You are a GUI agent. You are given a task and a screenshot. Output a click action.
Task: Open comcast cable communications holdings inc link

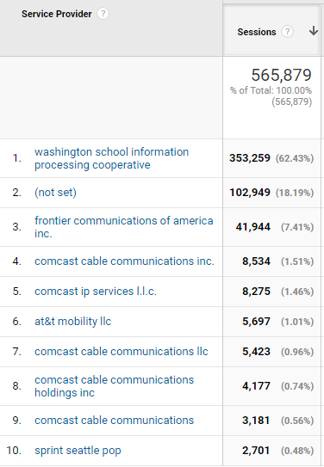coord(115,386)
